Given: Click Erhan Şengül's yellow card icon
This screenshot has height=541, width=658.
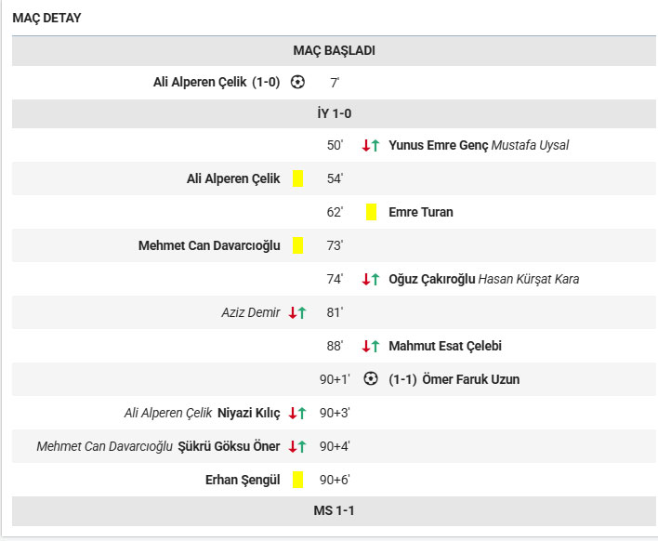Looking at the screenshot, I should click(297, 480).
